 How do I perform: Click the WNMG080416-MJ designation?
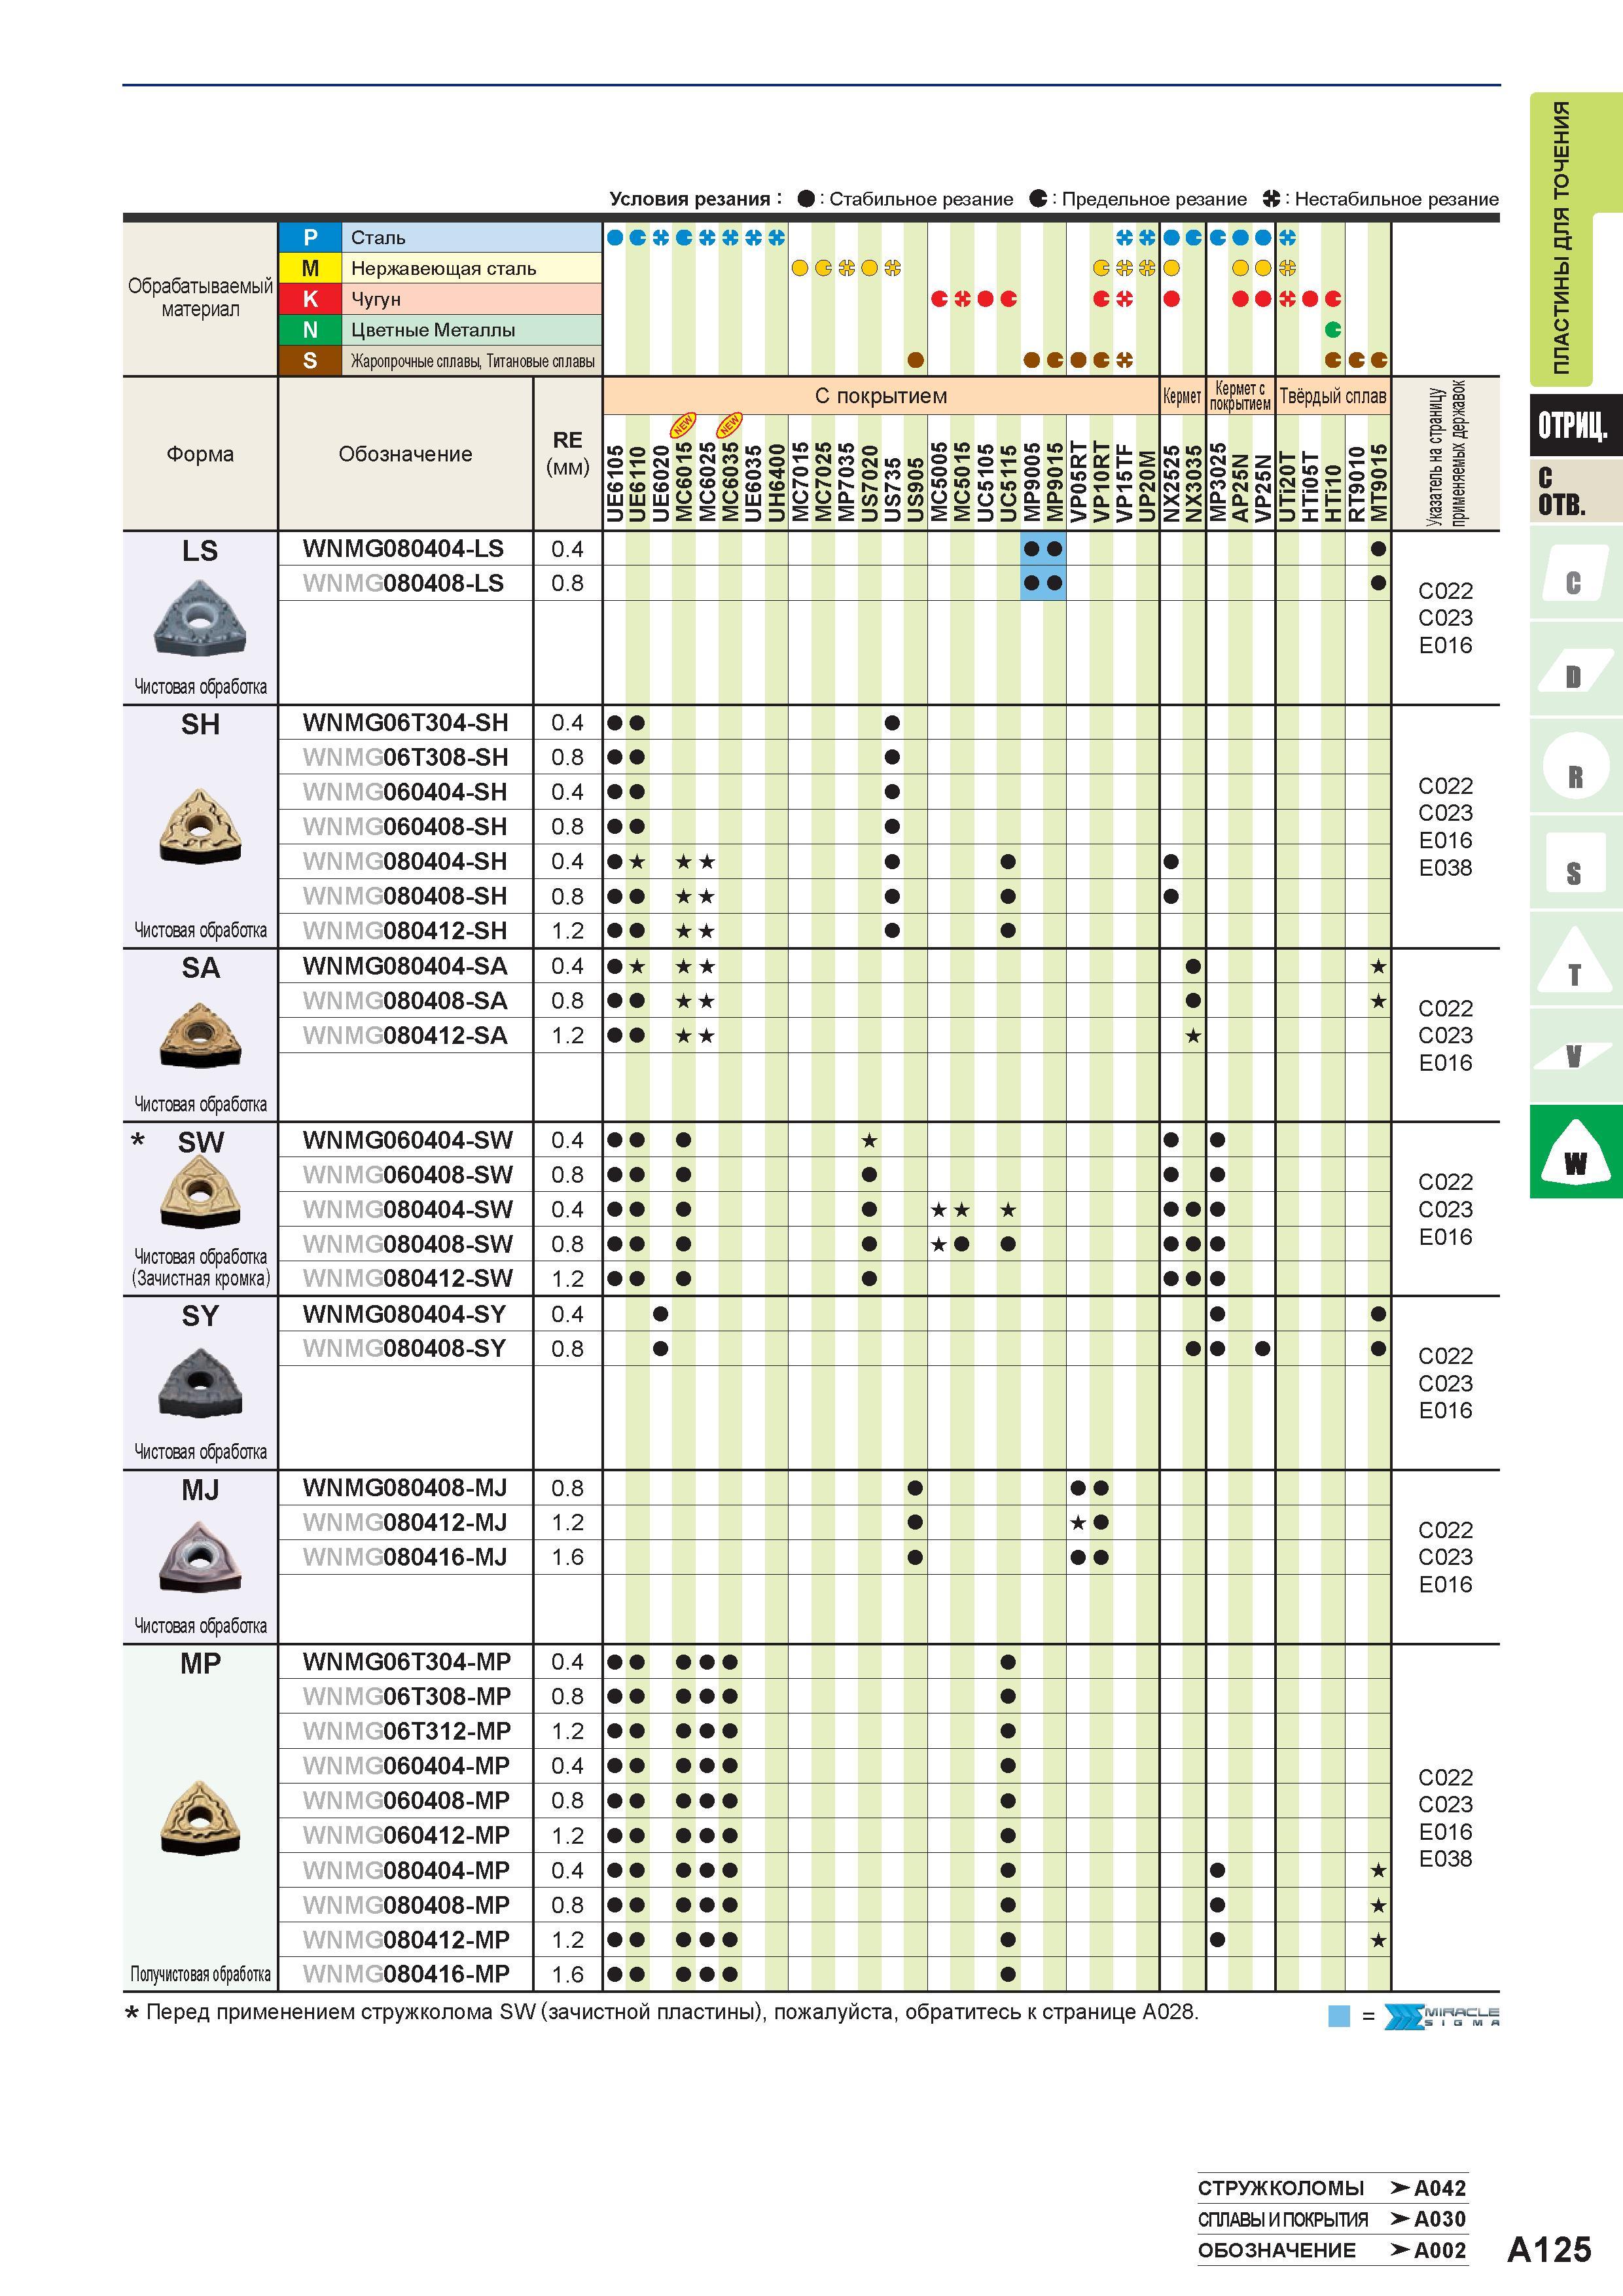pyautogui.click(x=405, y=1557)
